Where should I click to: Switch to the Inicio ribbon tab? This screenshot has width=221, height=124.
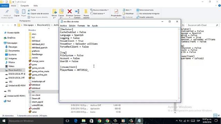click(13, 6)
